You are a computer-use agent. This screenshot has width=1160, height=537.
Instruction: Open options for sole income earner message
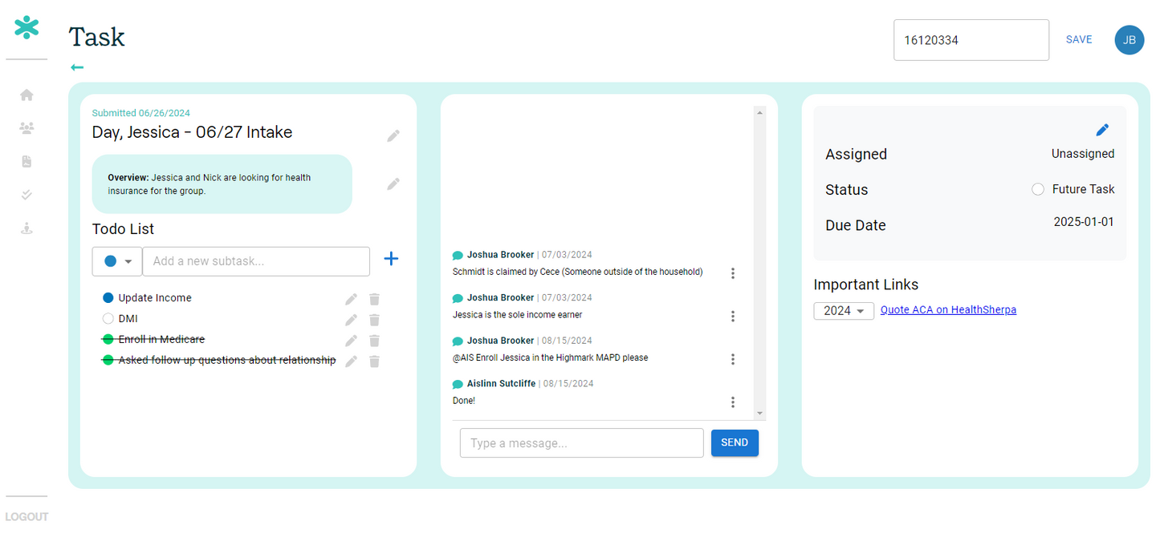tap(732, 317)
